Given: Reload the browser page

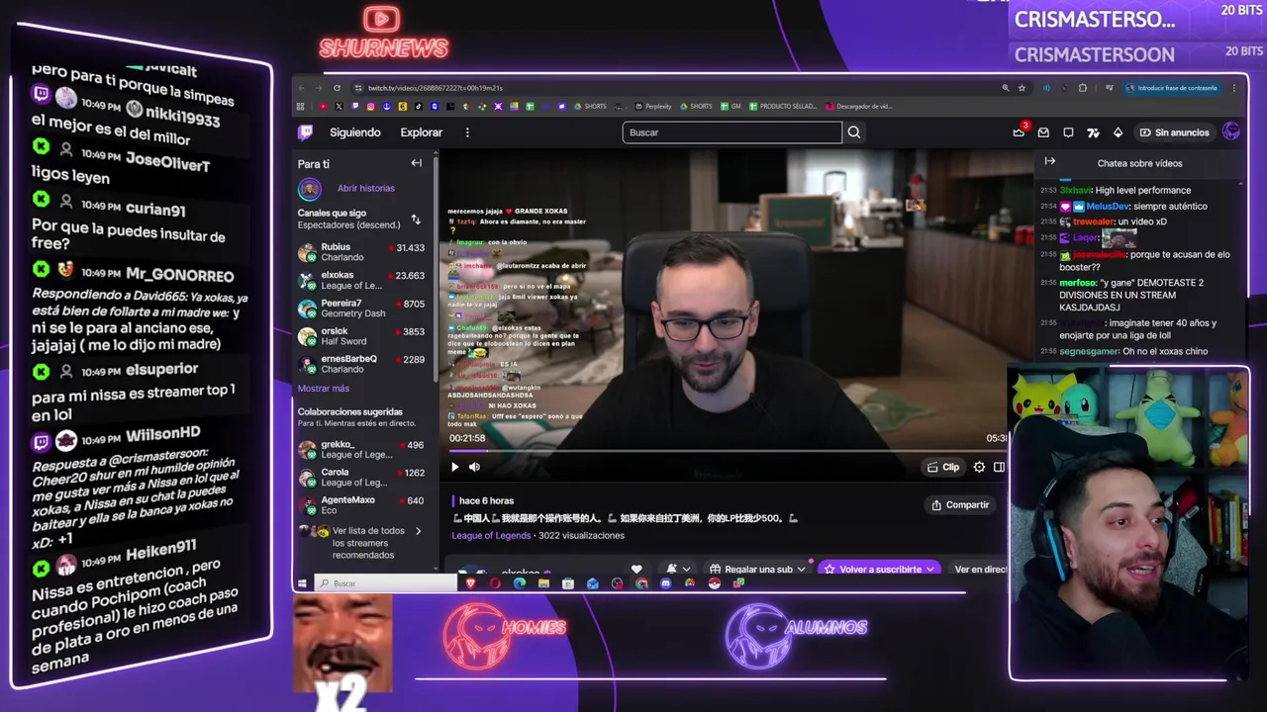Looking at the screenshot, I should (337, 88).
